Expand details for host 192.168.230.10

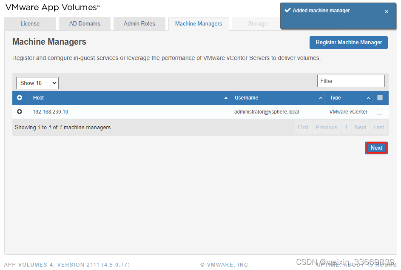click(20, 112)
